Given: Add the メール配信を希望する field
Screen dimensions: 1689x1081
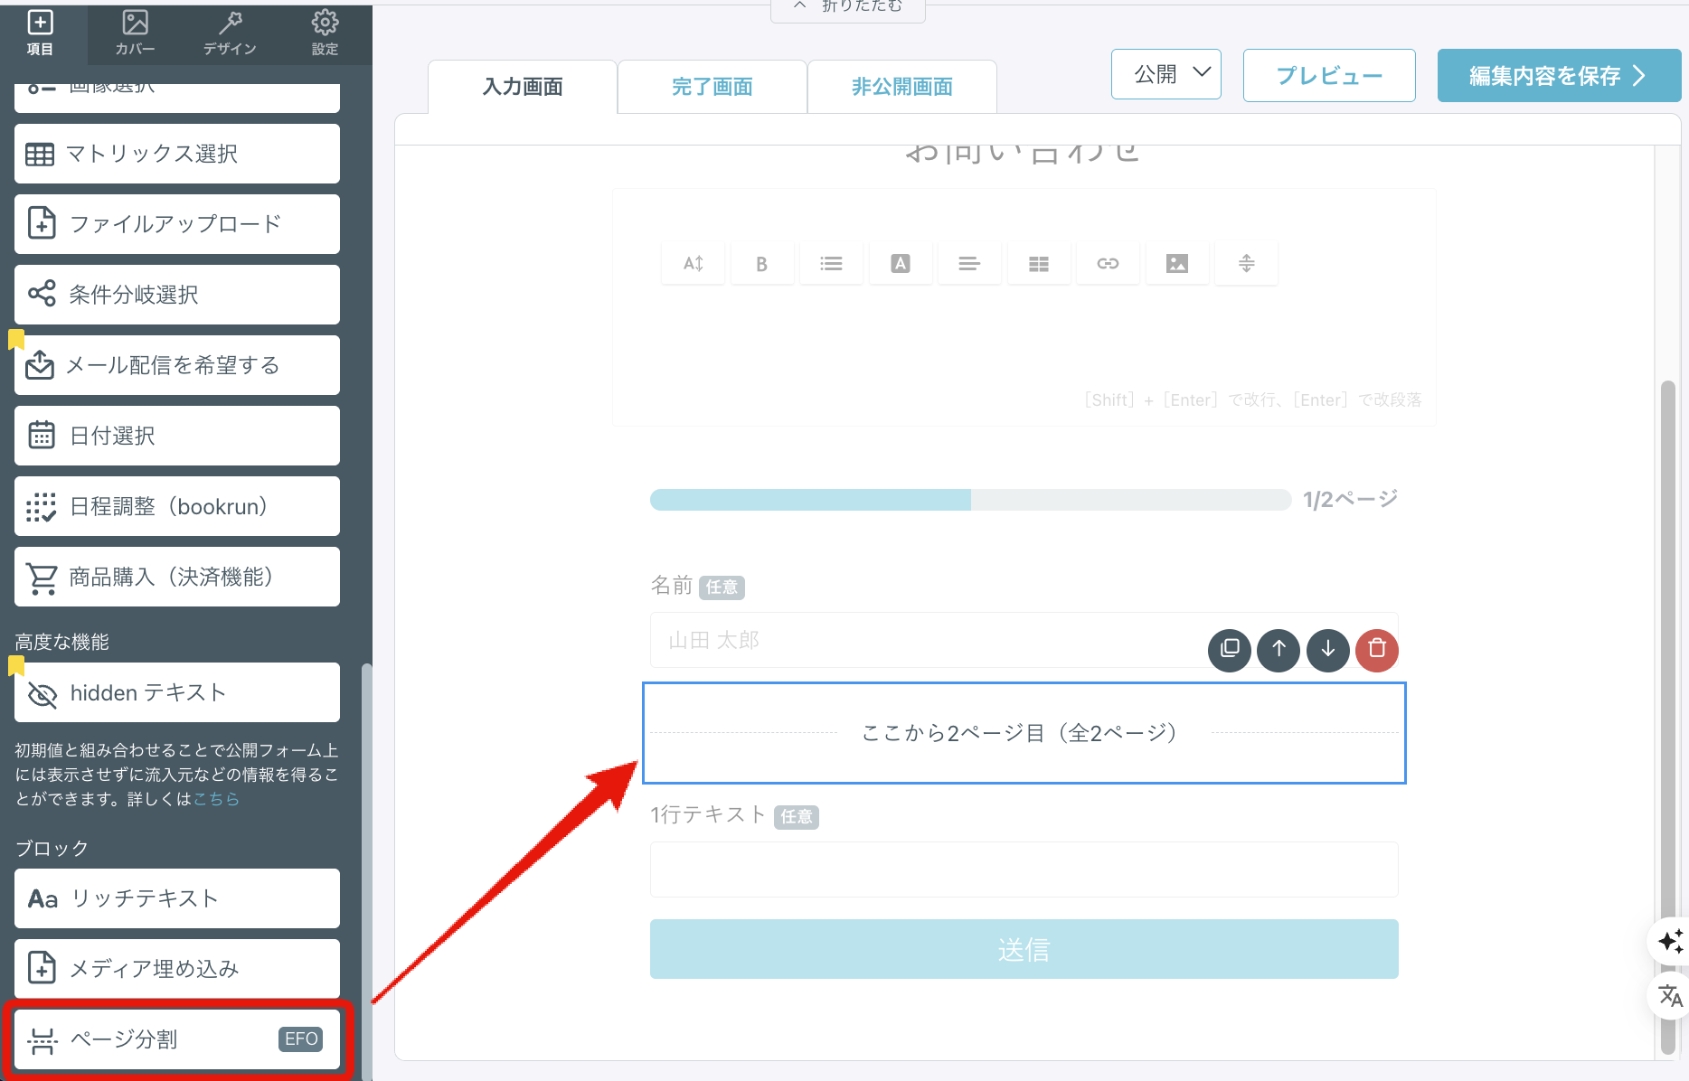Looking at the screenshot, I should click(x=177, y=365).
